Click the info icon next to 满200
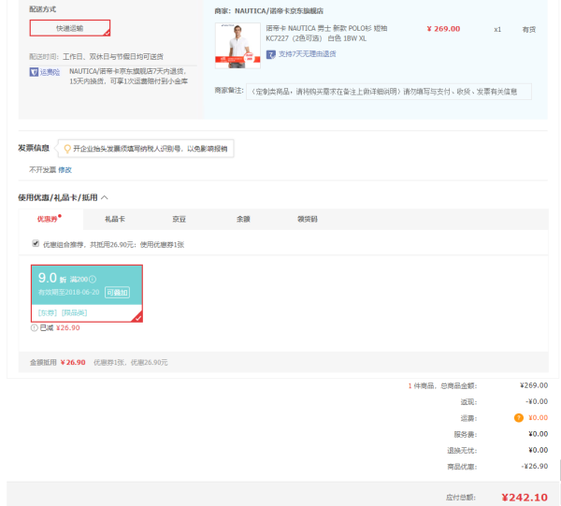Viewport: 561px width, 506px height. coord(93,279)
